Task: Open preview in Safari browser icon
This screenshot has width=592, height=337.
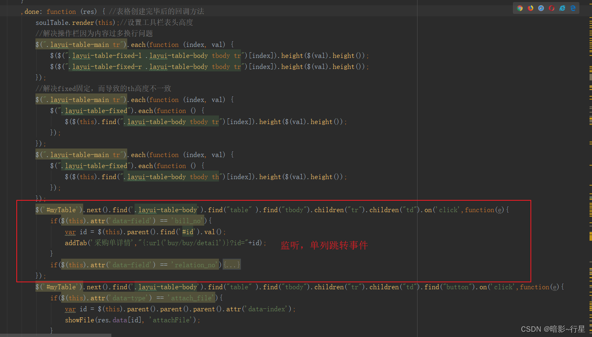Action: click(x=541, y=8)
